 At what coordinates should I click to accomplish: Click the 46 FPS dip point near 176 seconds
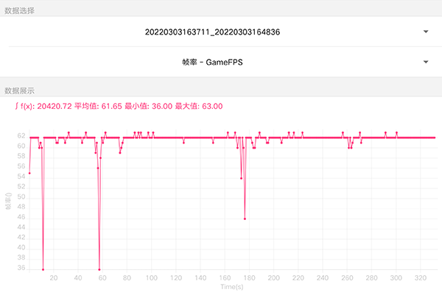coord(245,218)
